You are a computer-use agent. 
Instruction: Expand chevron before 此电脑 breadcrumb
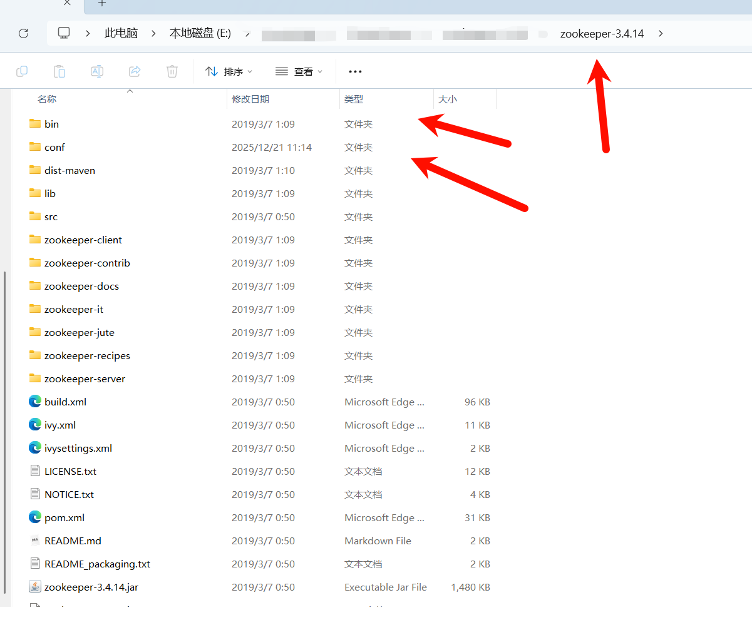pyautogui.click(x=88, y=34)
